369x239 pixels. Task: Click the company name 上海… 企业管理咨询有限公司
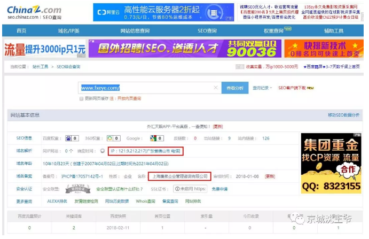pyautogui.click(x=180, y=176)
